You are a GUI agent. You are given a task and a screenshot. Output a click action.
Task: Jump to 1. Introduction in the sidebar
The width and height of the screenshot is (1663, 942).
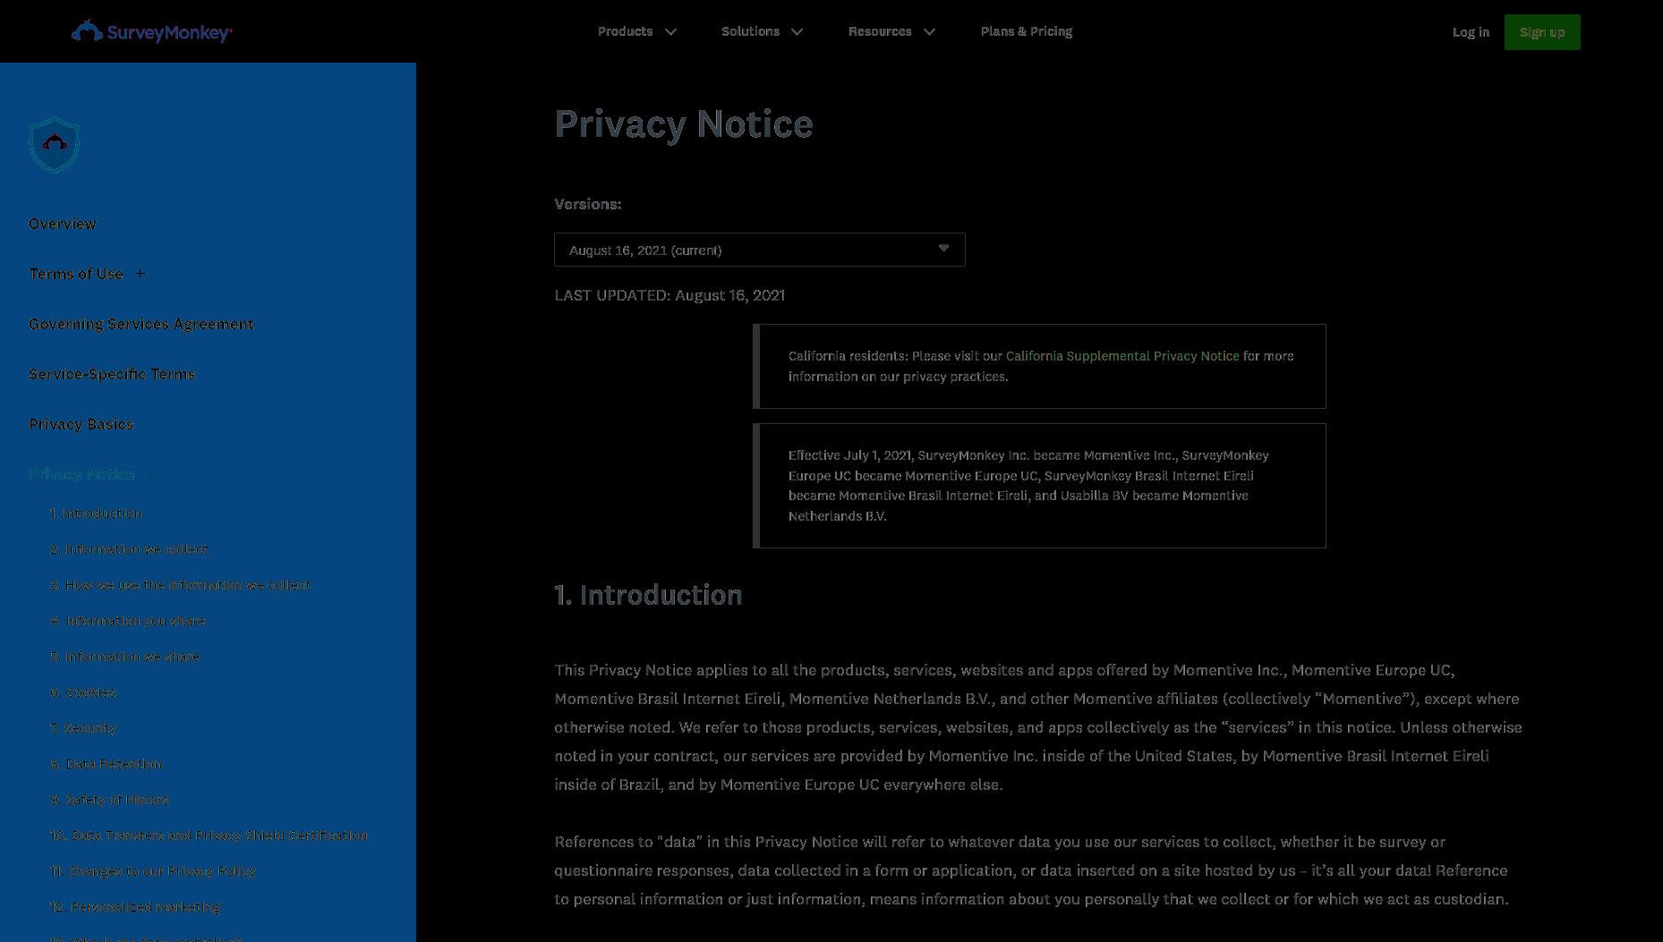96,513
